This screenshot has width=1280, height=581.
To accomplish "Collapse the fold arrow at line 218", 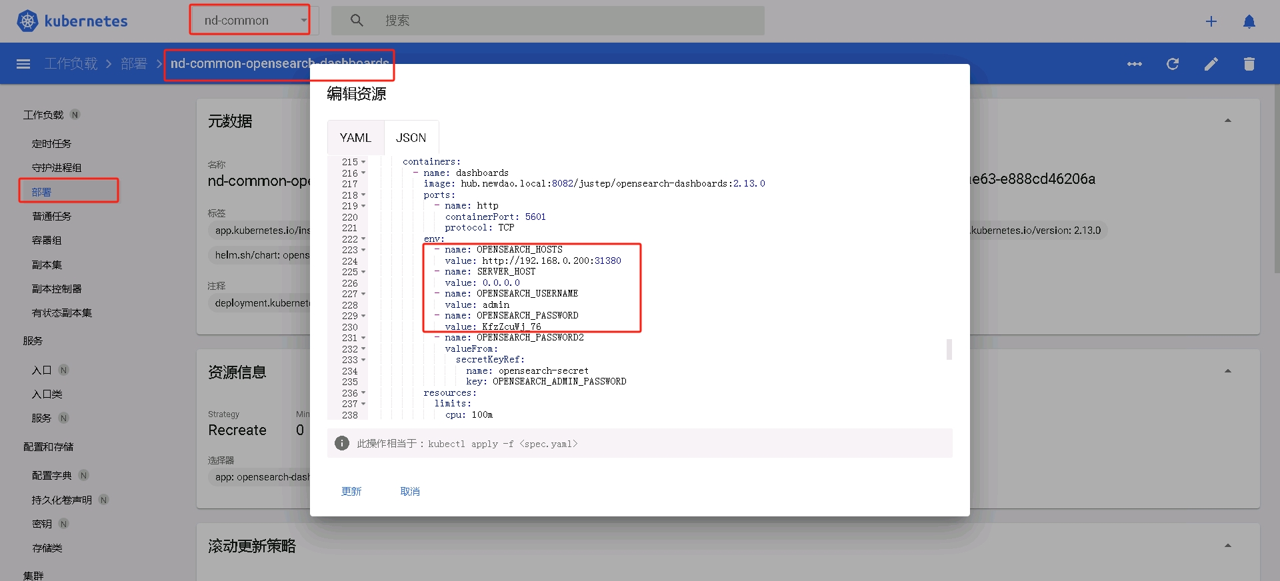I will click(363, 195).
